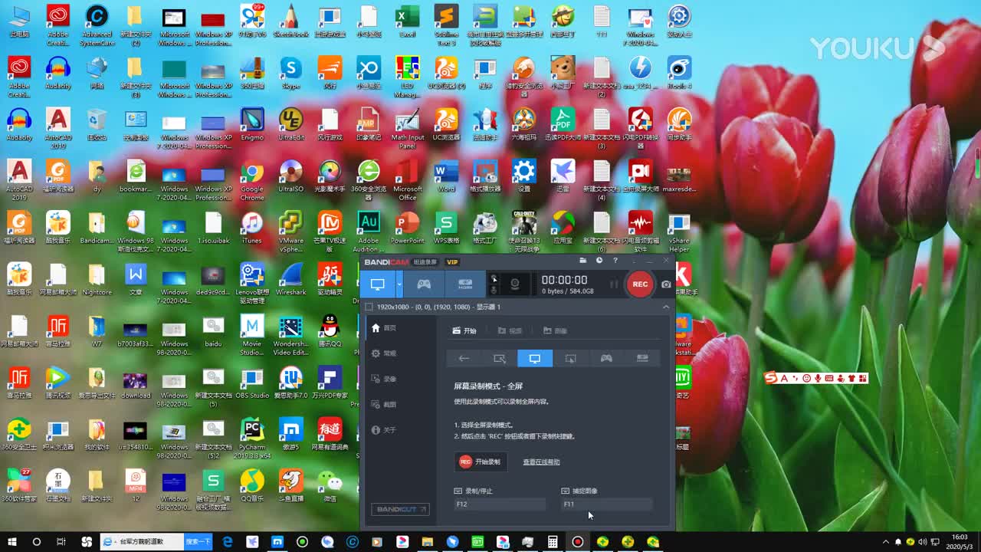Click the pause icon left of REC
Screen dimensions: 981x552
[614, 284]
